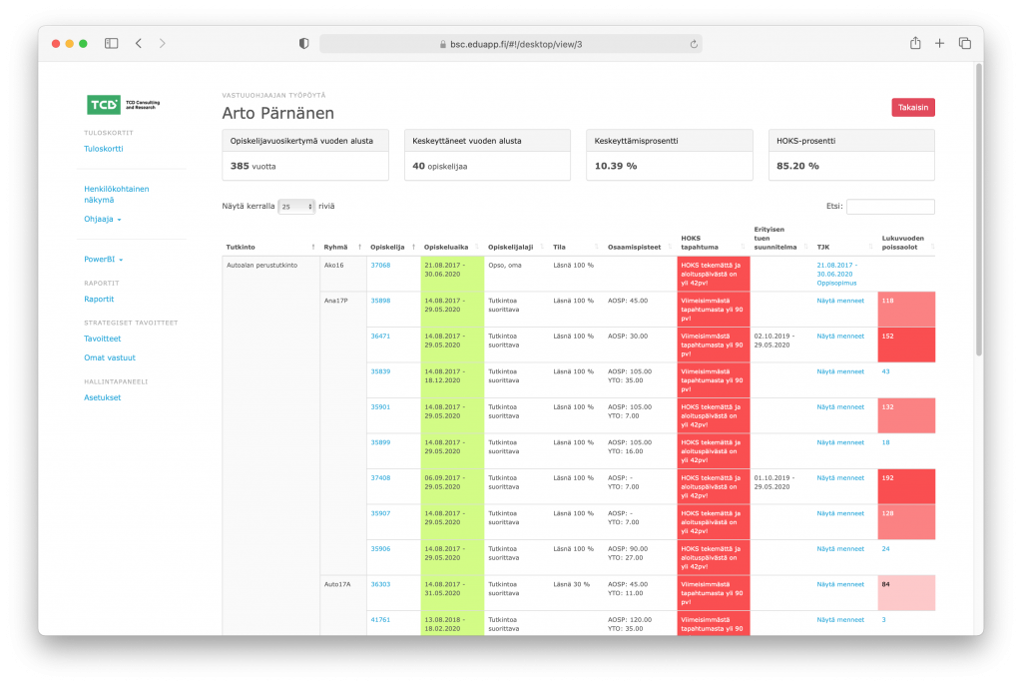Click the Etsi search field

(x=889, y=207)
